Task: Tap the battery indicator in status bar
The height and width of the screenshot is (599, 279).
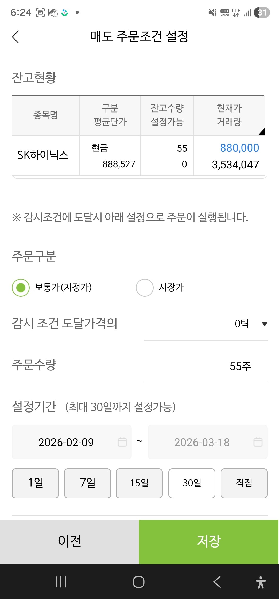Action: click(x=262, y=12)
